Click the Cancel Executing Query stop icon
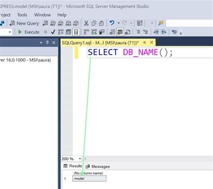 click(45, 32)
